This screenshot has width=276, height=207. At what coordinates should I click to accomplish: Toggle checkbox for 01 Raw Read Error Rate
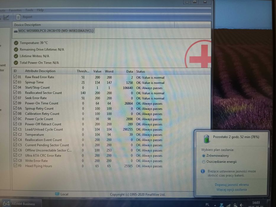(x=15, y=77)
